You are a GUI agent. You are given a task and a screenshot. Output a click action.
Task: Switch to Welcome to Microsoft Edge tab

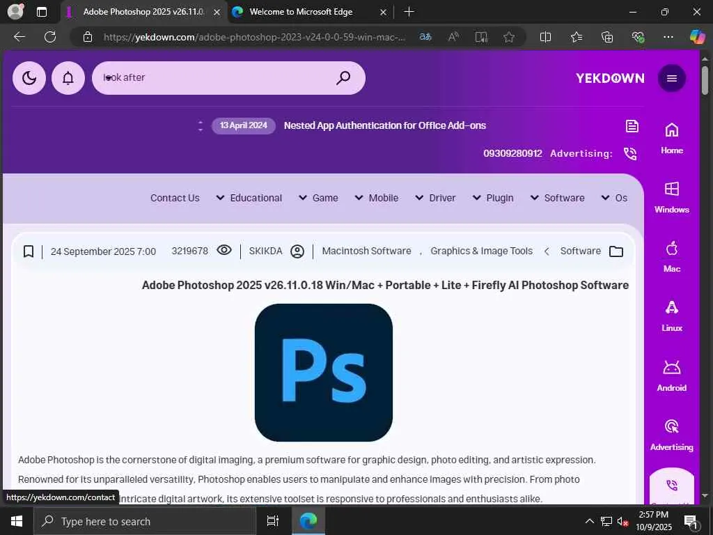pyautogui.click(x=301, y=12)
